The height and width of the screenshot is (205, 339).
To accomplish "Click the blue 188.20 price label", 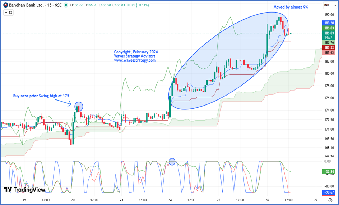I will point(328,23).
